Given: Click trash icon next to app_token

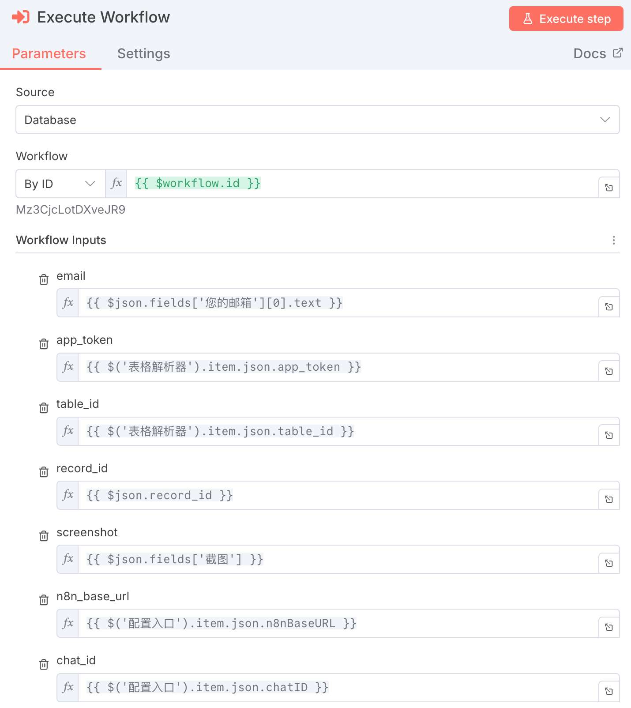Looking at the screenshot, I should pos(44,344).
